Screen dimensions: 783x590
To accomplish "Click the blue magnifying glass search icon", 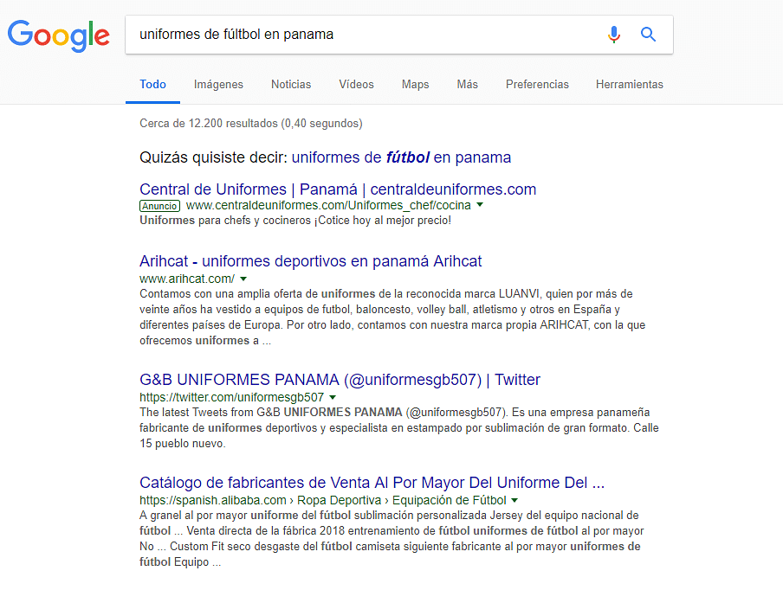I will (x=648, y=35).
